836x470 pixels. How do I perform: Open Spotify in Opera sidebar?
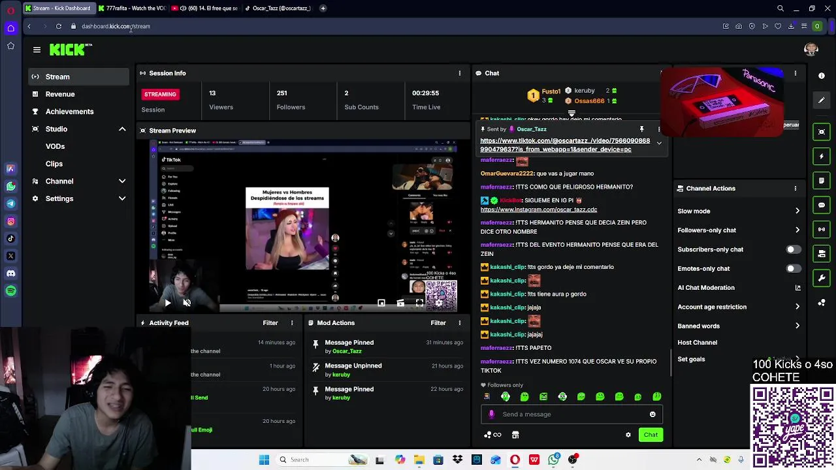(10, 291)
